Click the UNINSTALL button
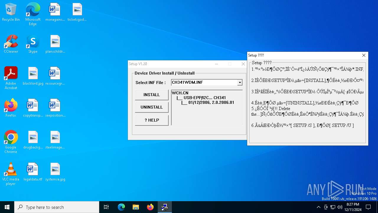378x213 pixels. [x=152, y=107]
